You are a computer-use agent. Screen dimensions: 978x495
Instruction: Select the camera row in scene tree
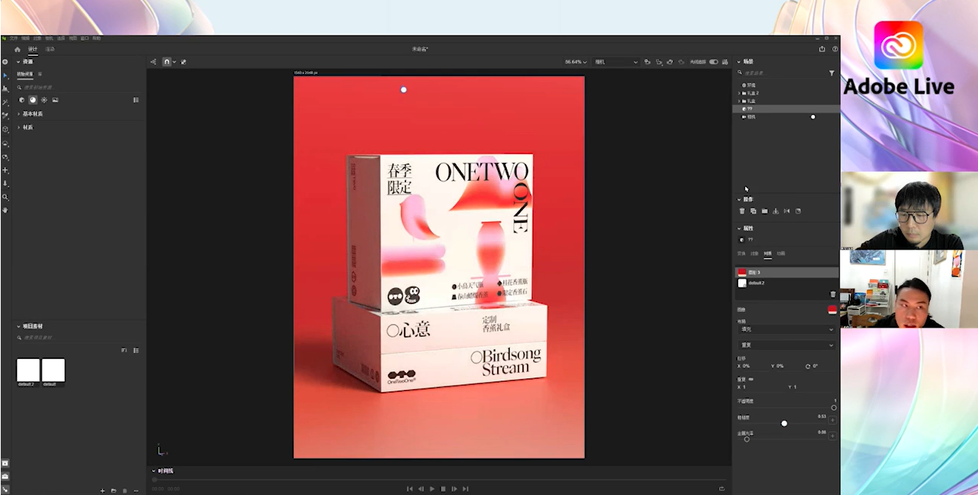(786, 117)
